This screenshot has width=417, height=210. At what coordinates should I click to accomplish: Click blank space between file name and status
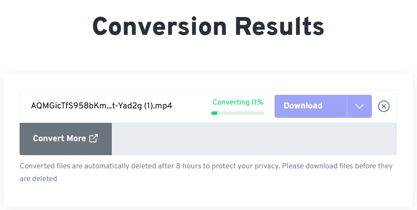click(x=191, y=106)
